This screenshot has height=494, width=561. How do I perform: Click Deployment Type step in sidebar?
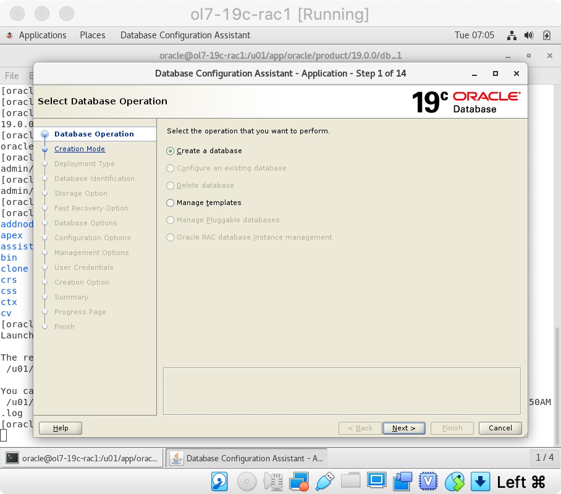85,164
